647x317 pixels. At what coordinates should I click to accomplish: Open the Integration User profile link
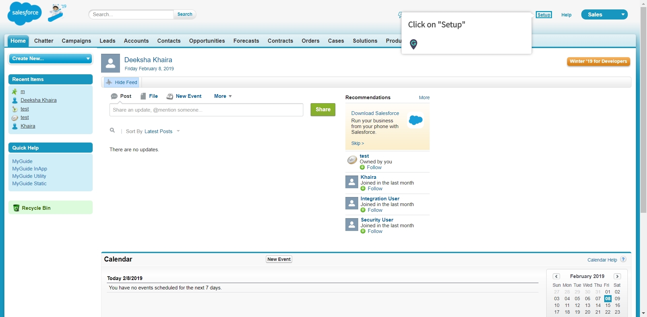[x=380, y=199]
